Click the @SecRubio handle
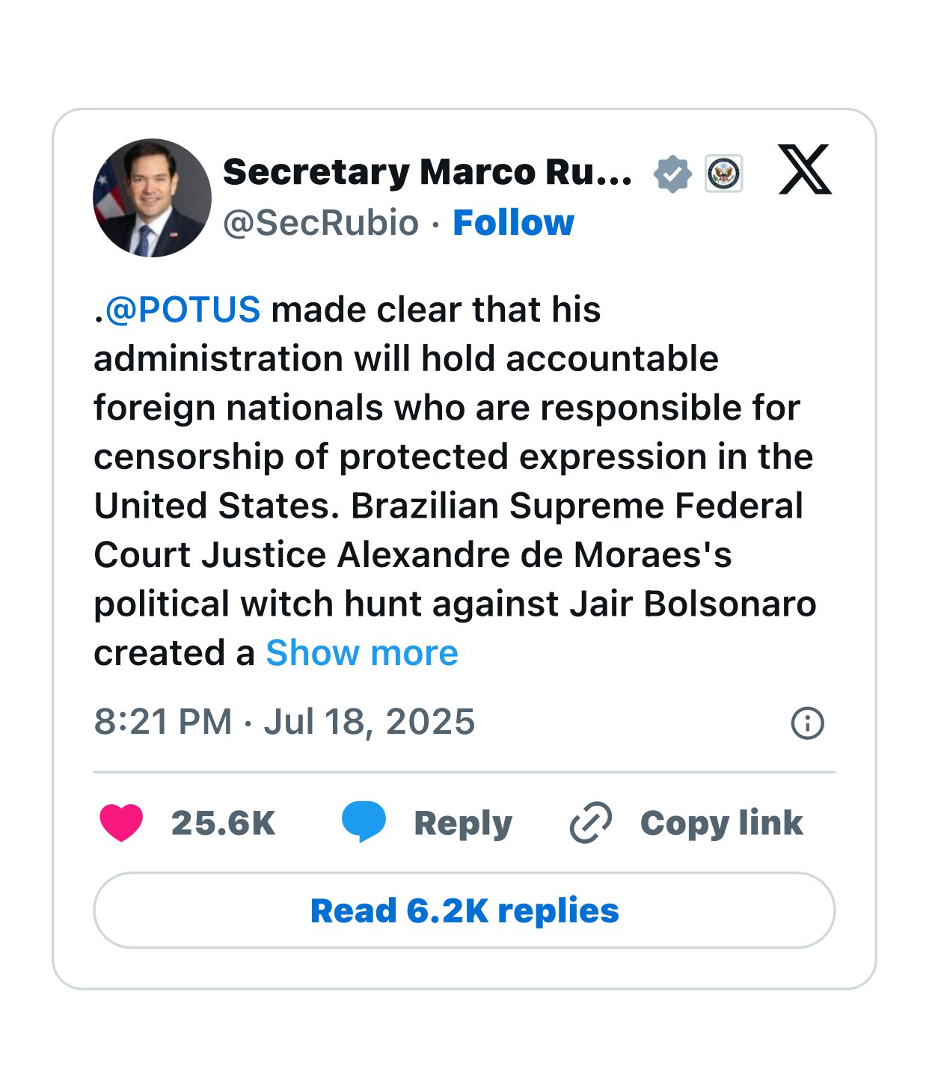The height and width of the screenshot is (1078, 929). coord(321,223)
